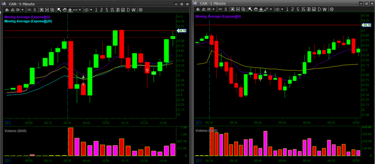The width and height of the screenshot is (375, 164).
Task: Select 60 minute interval in 1 Minute chart
Action: (313, 9)
